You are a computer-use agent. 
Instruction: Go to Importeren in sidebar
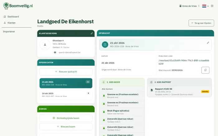9,32
